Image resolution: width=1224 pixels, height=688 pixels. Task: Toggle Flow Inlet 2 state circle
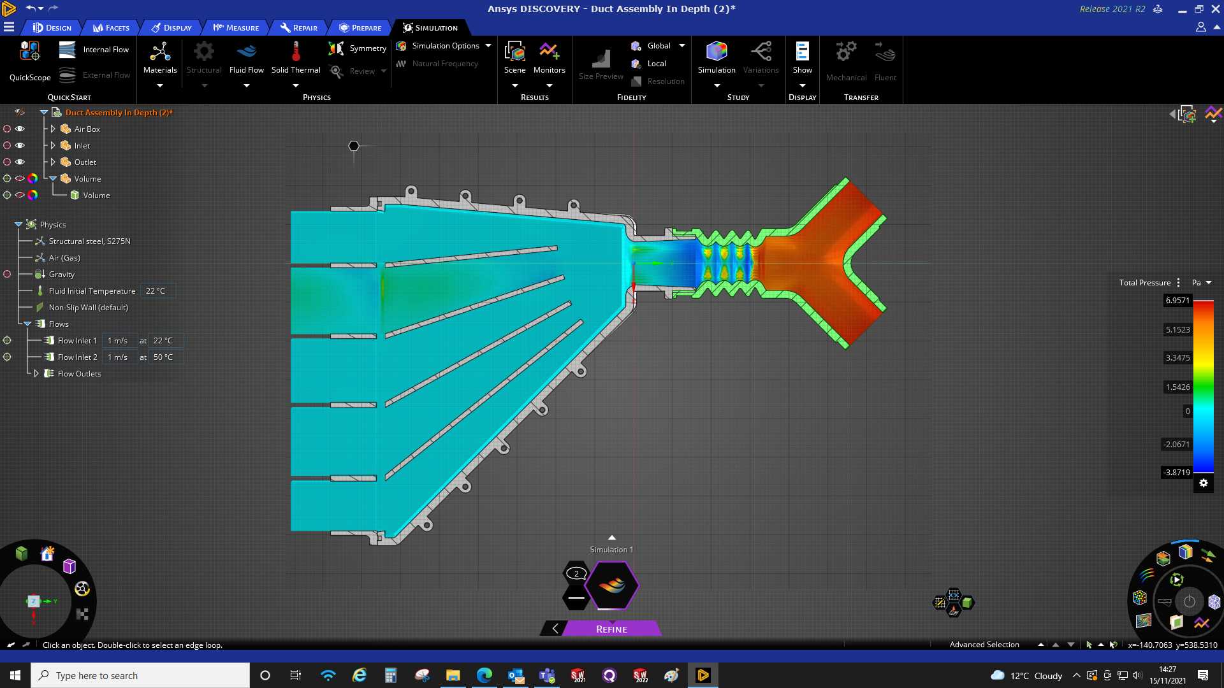(x=7, y=357)
